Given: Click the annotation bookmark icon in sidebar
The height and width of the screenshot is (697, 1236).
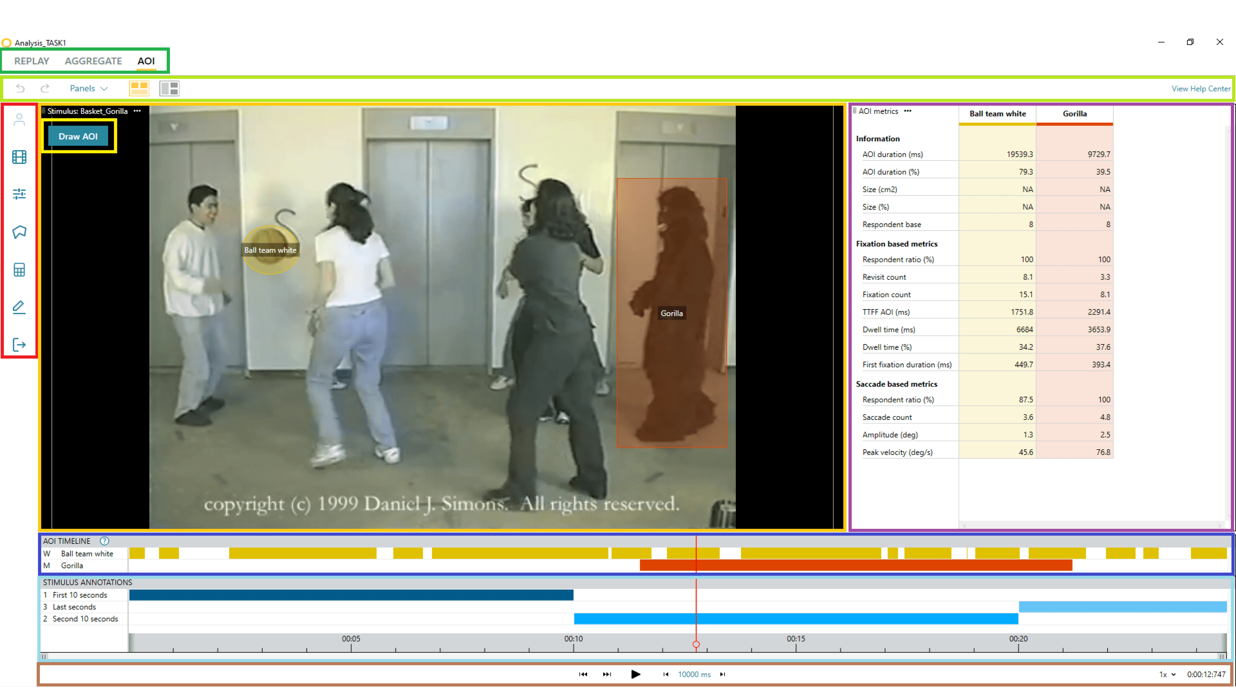Looking at the screenshot, I should (x=19, y=232).
